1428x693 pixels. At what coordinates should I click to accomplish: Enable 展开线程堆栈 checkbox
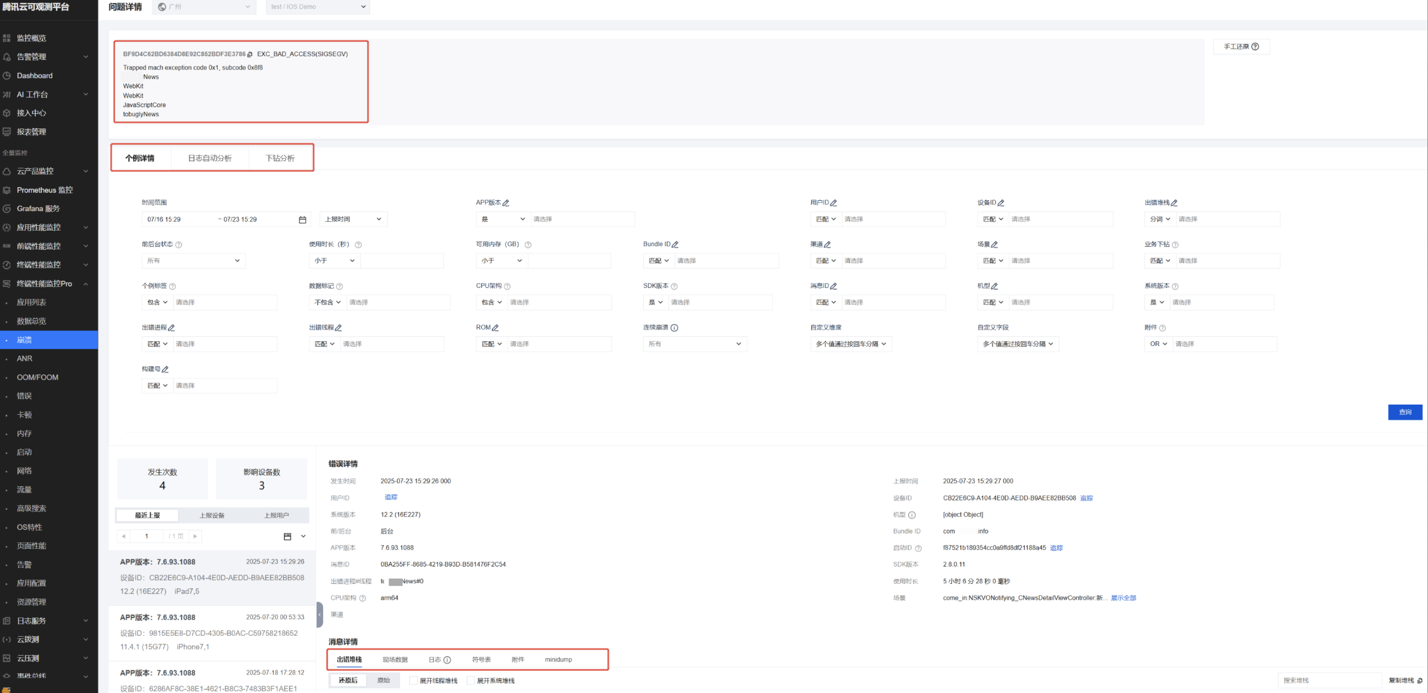(413, 681)
